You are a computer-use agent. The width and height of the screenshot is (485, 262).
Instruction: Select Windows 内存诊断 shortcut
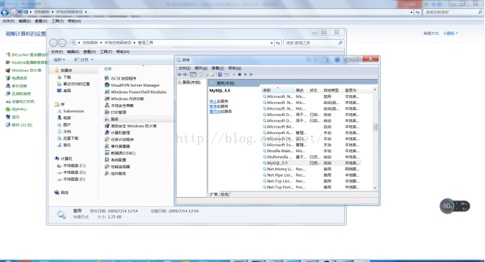[124, 99]
